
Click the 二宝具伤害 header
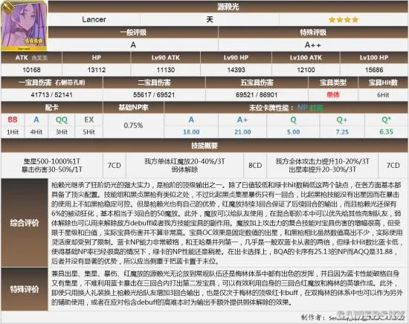pos(154,82)
